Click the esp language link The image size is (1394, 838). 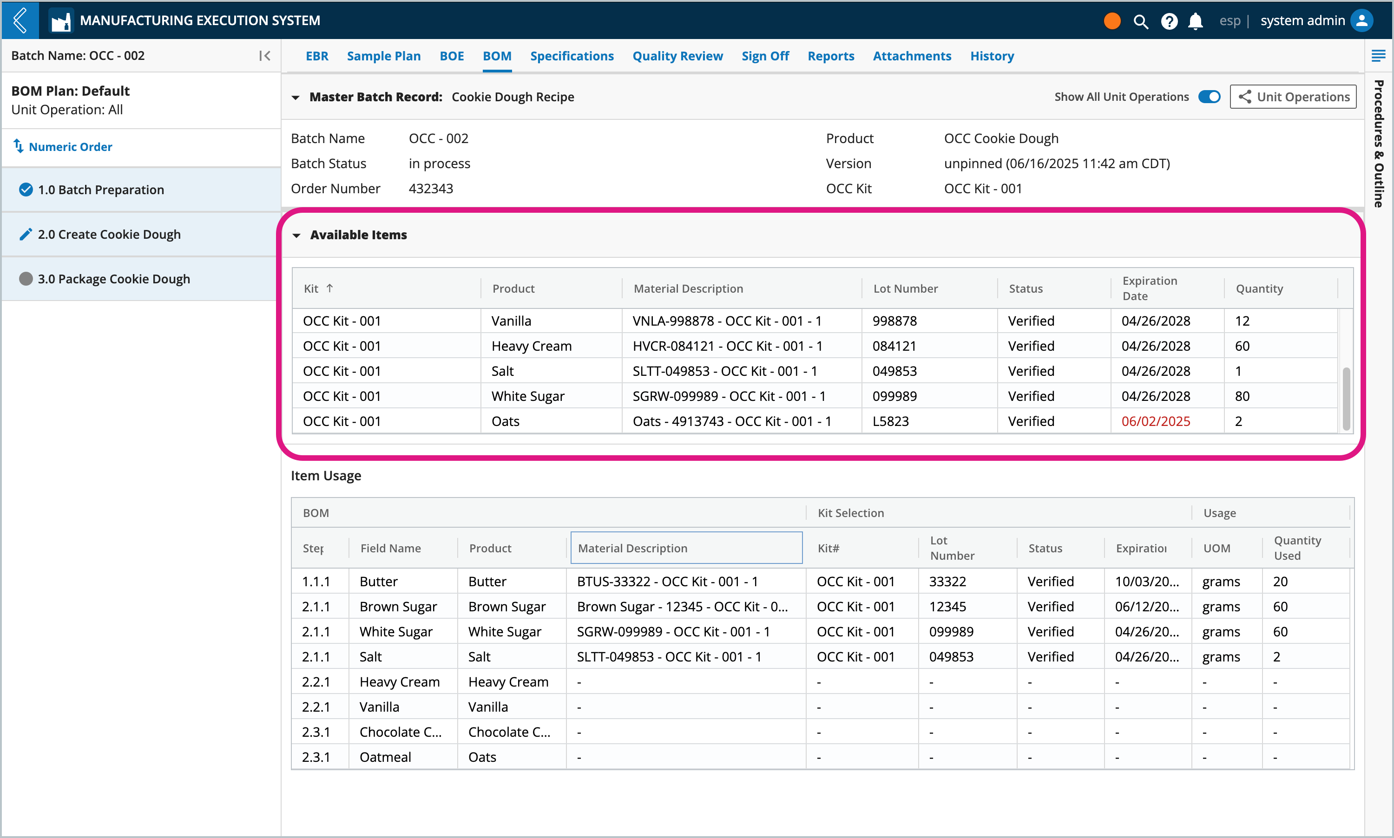(1230, 21)
